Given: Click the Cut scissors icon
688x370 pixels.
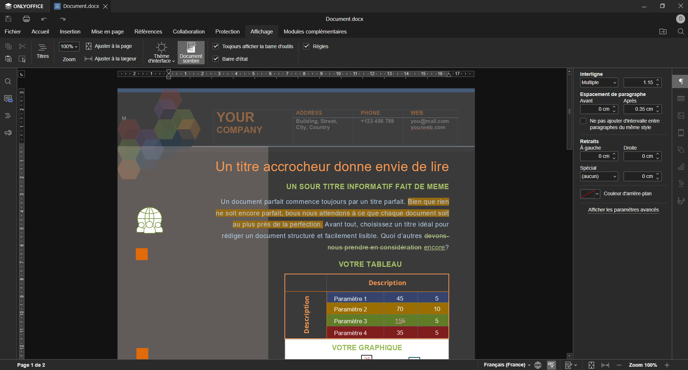Looking at the screenshot, I should 22,46.
